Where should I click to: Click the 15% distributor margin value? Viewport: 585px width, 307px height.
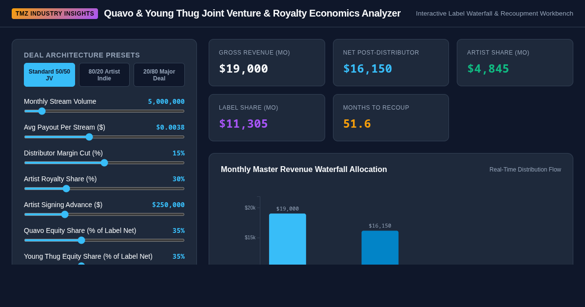click(x=178, y=153)
